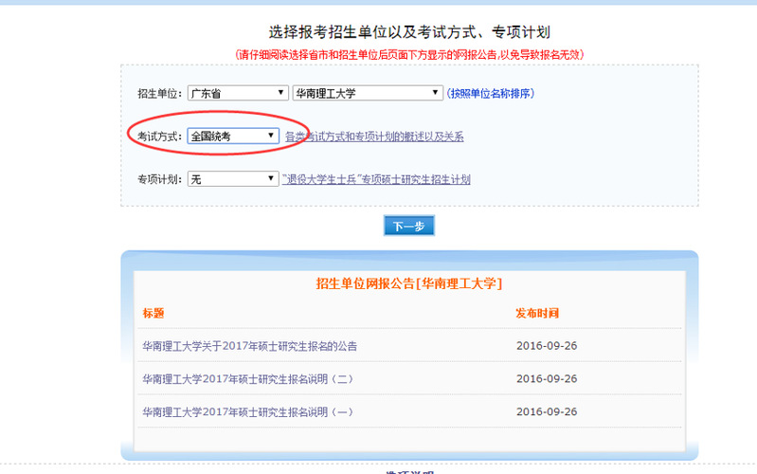The width and height of the screenshot is (757, 474).
Task: Click the date in the 报名说明（一） row
Action: (547, 411)
